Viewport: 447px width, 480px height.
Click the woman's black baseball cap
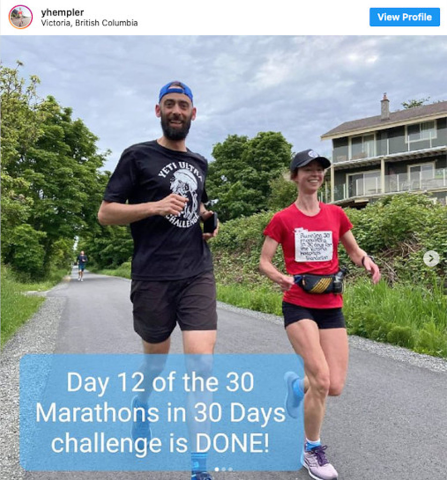[309, 159]
